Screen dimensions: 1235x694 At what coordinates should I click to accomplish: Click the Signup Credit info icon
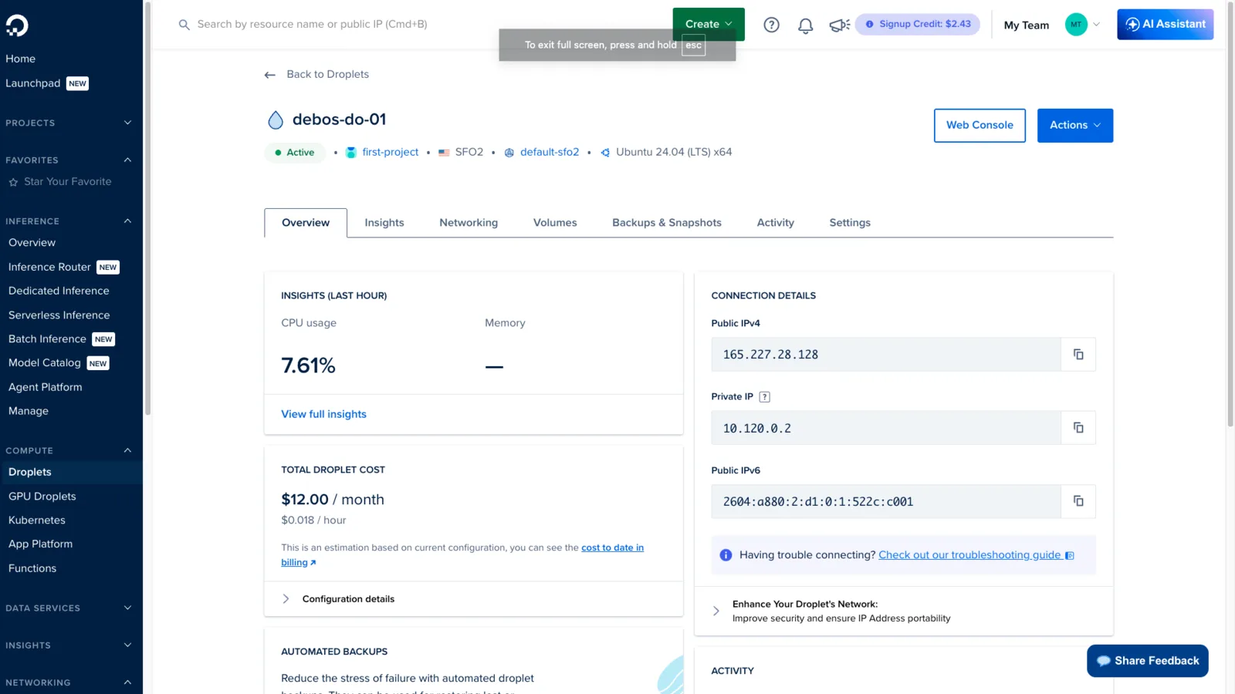[x=869, y=24]
